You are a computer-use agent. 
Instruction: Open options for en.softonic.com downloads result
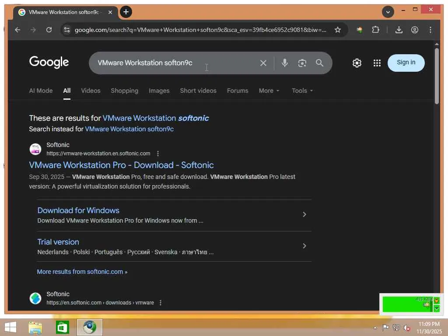[160, 303]
